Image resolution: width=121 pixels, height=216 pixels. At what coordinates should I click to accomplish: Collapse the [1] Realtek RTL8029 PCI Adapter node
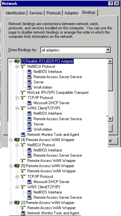tap(11, 61)
